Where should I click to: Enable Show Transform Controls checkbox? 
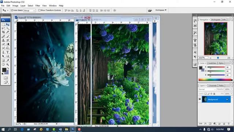pyautogui.click(x=39, y=10)
